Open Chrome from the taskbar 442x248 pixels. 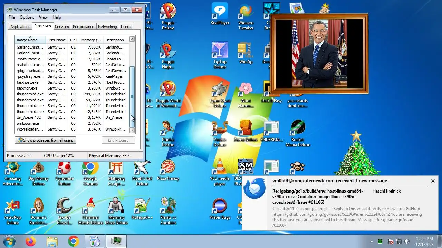(73, 241)
